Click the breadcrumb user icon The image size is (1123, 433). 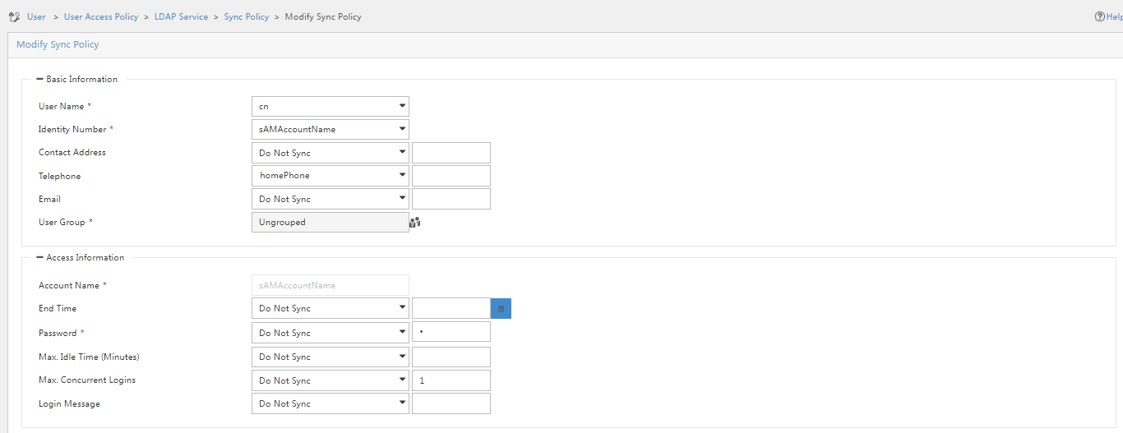(x=14, y=16)
